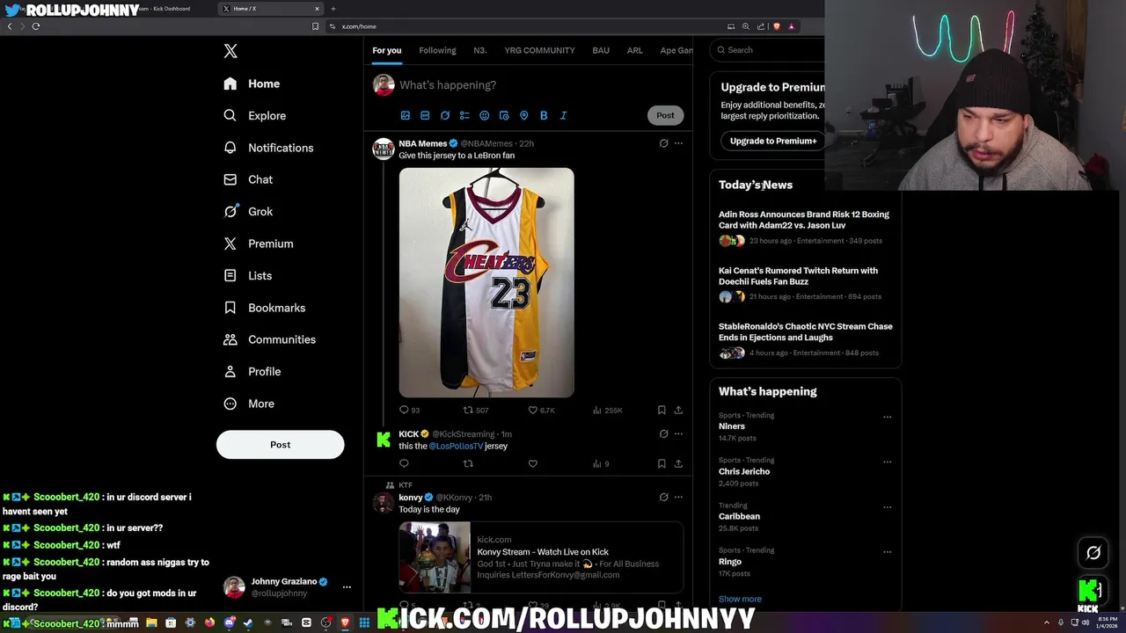Image resolution: width=1126 pixels, height=633 pixels.
Task: Open the Home page in sidebar
Action: [252, 84]
